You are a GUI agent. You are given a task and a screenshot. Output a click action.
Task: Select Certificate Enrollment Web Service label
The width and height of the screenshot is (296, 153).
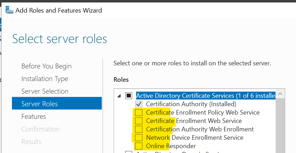pyautogui.click(x=194, y=121)
